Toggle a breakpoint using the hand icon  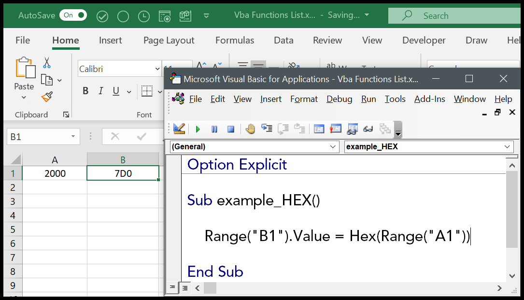[250, 129]
